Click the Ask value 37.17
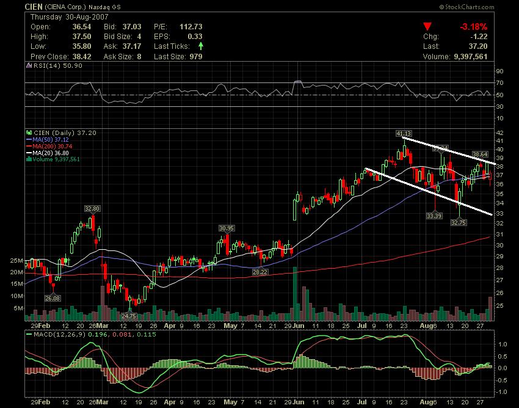This screenshot has height=408, width=519. 132,46
